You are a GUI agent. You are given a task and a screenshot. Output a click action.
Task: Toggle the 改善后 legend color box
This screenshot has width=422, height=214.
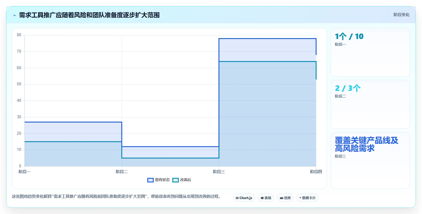click(175, 180)
